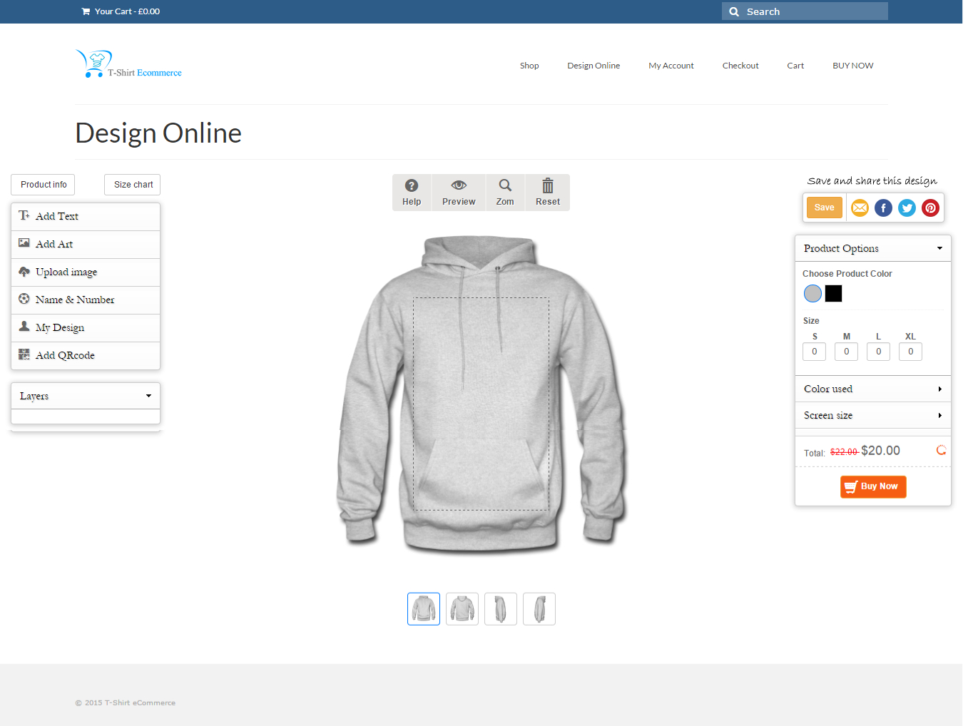
Task: Open the Size chart
Action: click(x=133, y=185)
